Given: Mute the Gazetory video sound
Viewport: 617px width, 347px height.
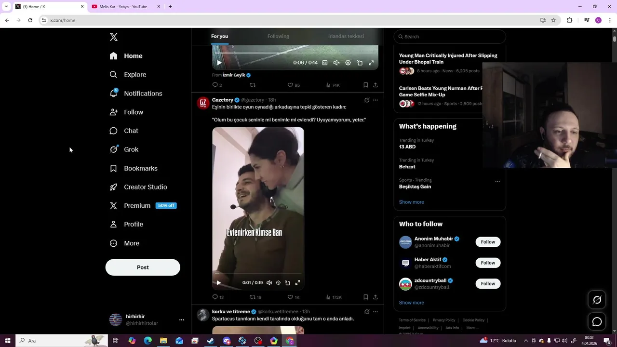Looking at the screenshot, I should tap(269, 283).
